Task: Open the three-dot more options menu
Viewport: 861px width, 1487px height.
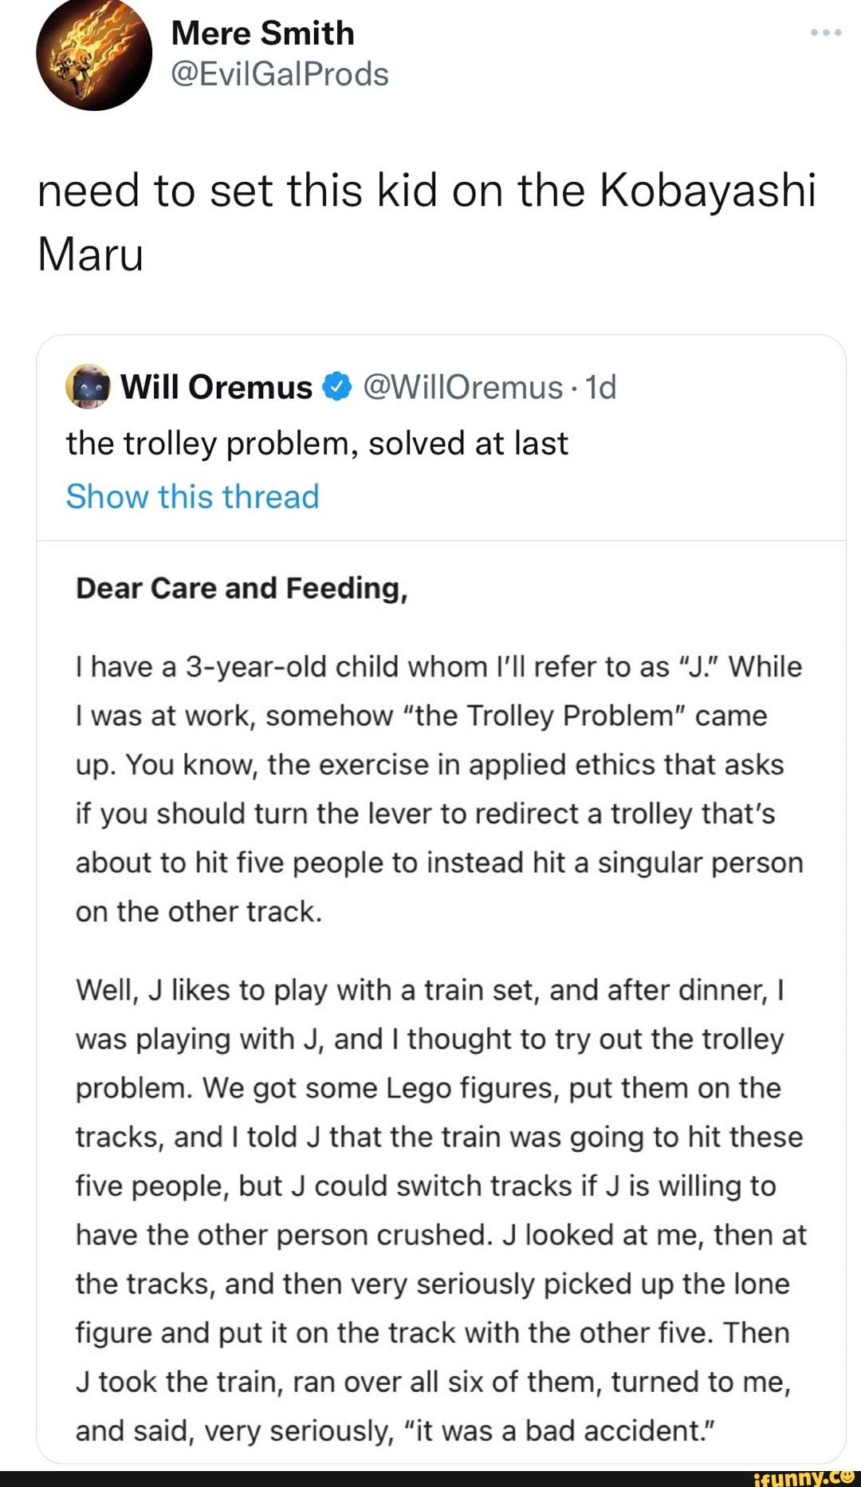Action: (x=825, y=33)
